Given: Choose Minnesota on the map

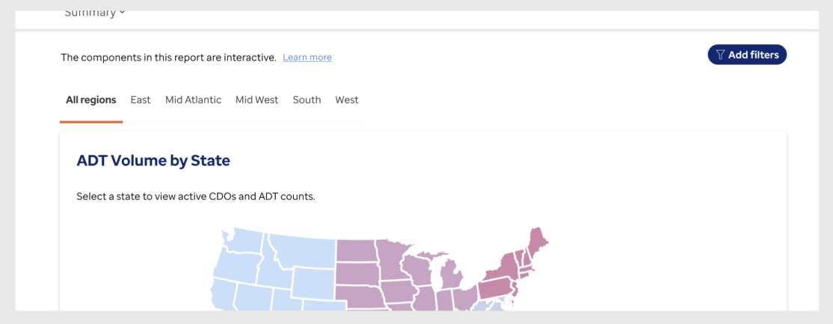Looking at the screenshot, I should coord(392,261).
